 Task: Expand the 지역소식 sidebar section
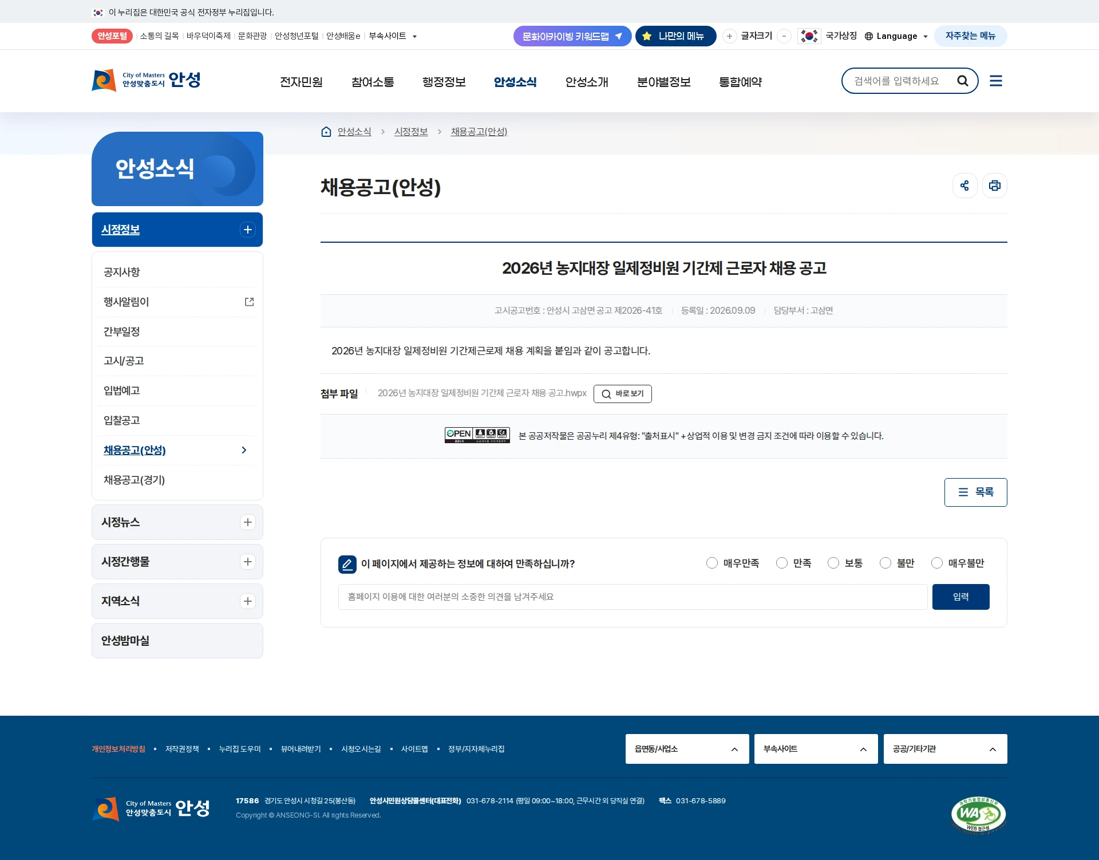point(248,601)
